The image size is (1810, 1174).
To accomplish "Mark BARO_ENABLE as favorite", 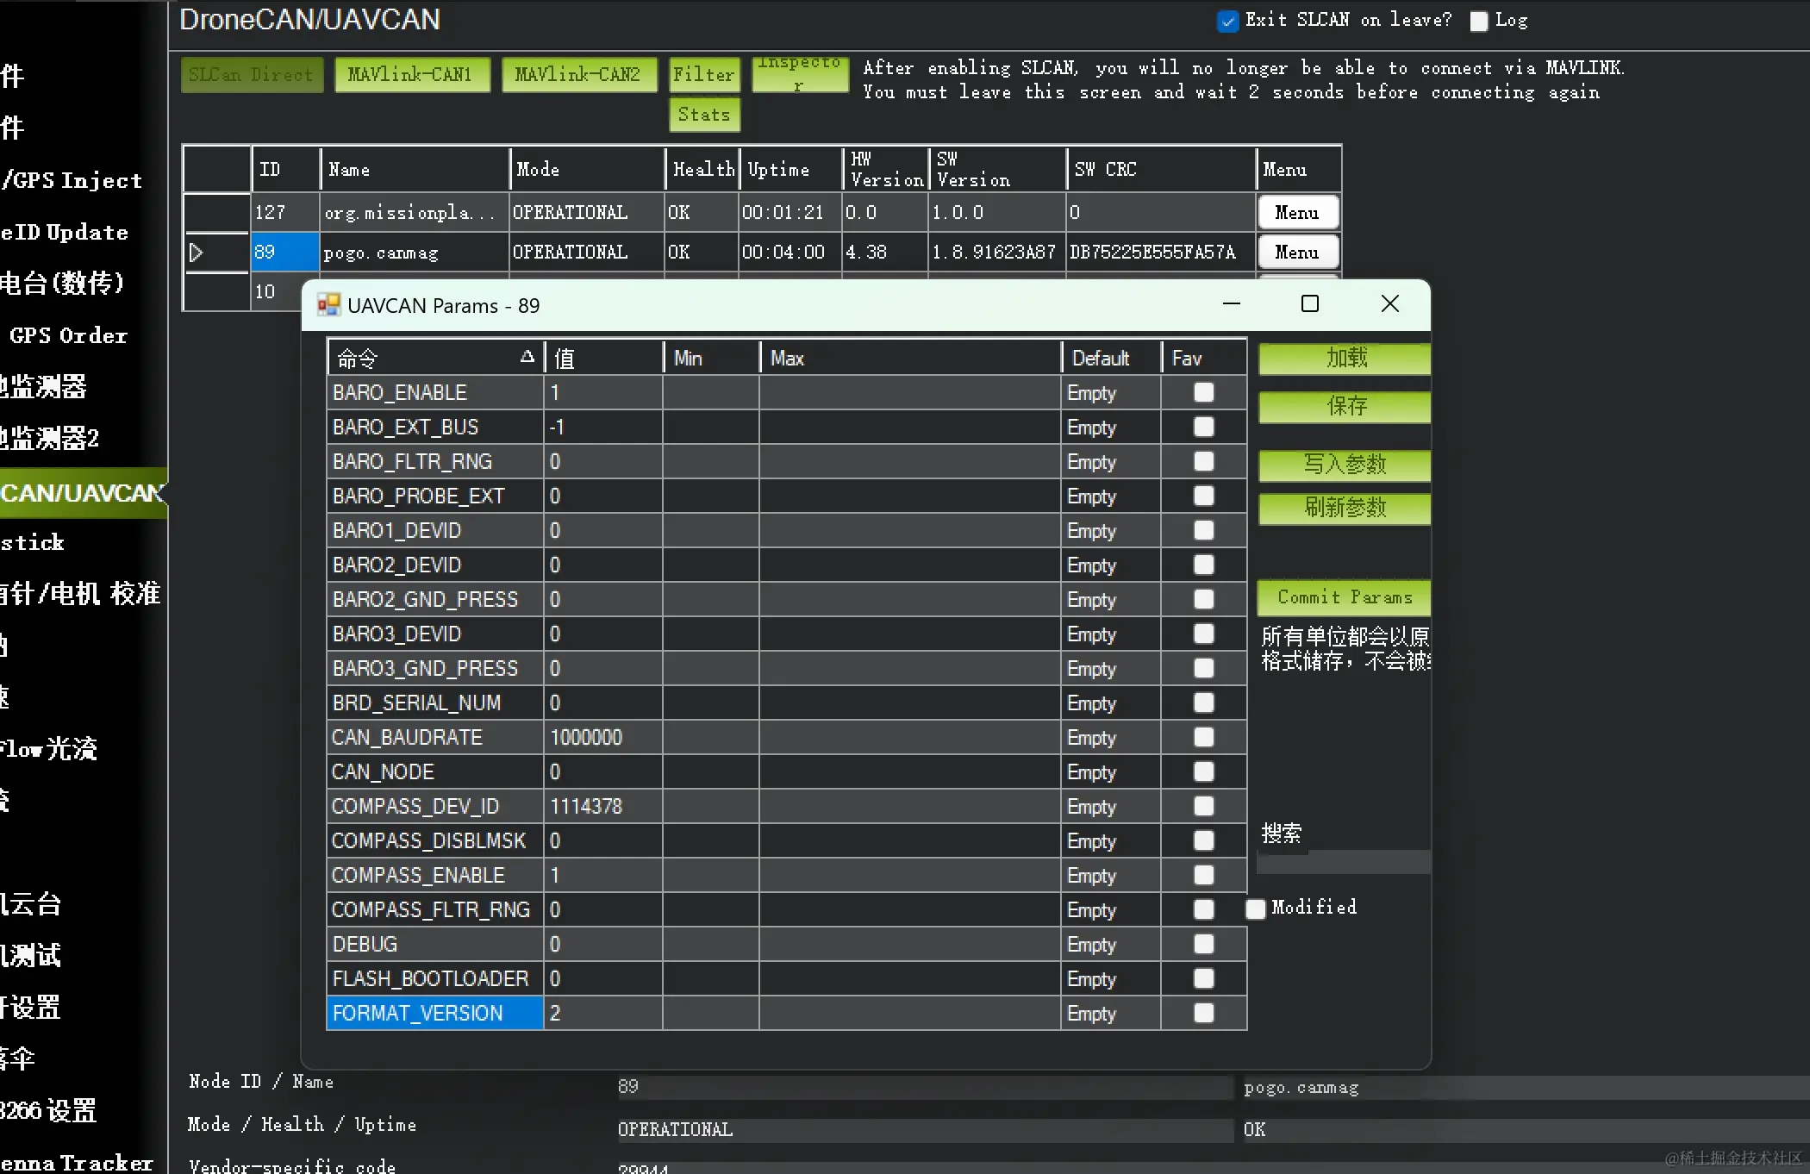I will pyautogui.click(x=1203, y=392).
